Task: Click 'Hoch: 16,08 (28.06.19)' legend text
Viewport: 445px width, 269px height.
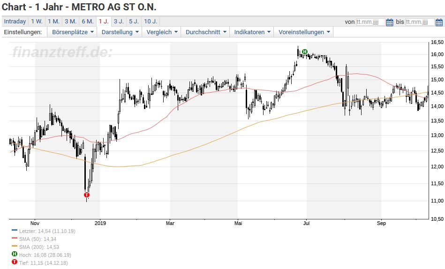Action: pyautogui.click(x=45, y=255)
